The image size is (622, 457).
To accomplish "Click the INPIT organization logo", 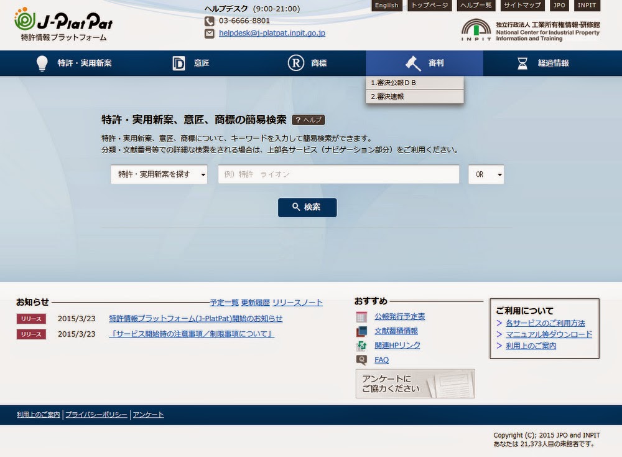I will pos(531,31).
